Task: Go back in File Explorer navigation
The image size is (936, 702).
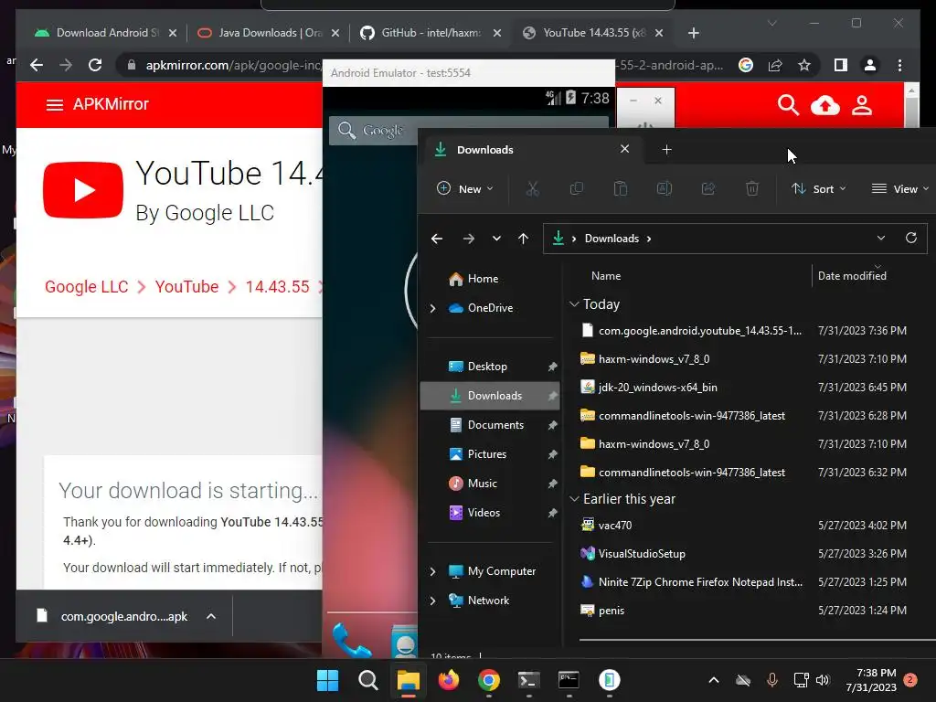Action: tap(437, 239)
